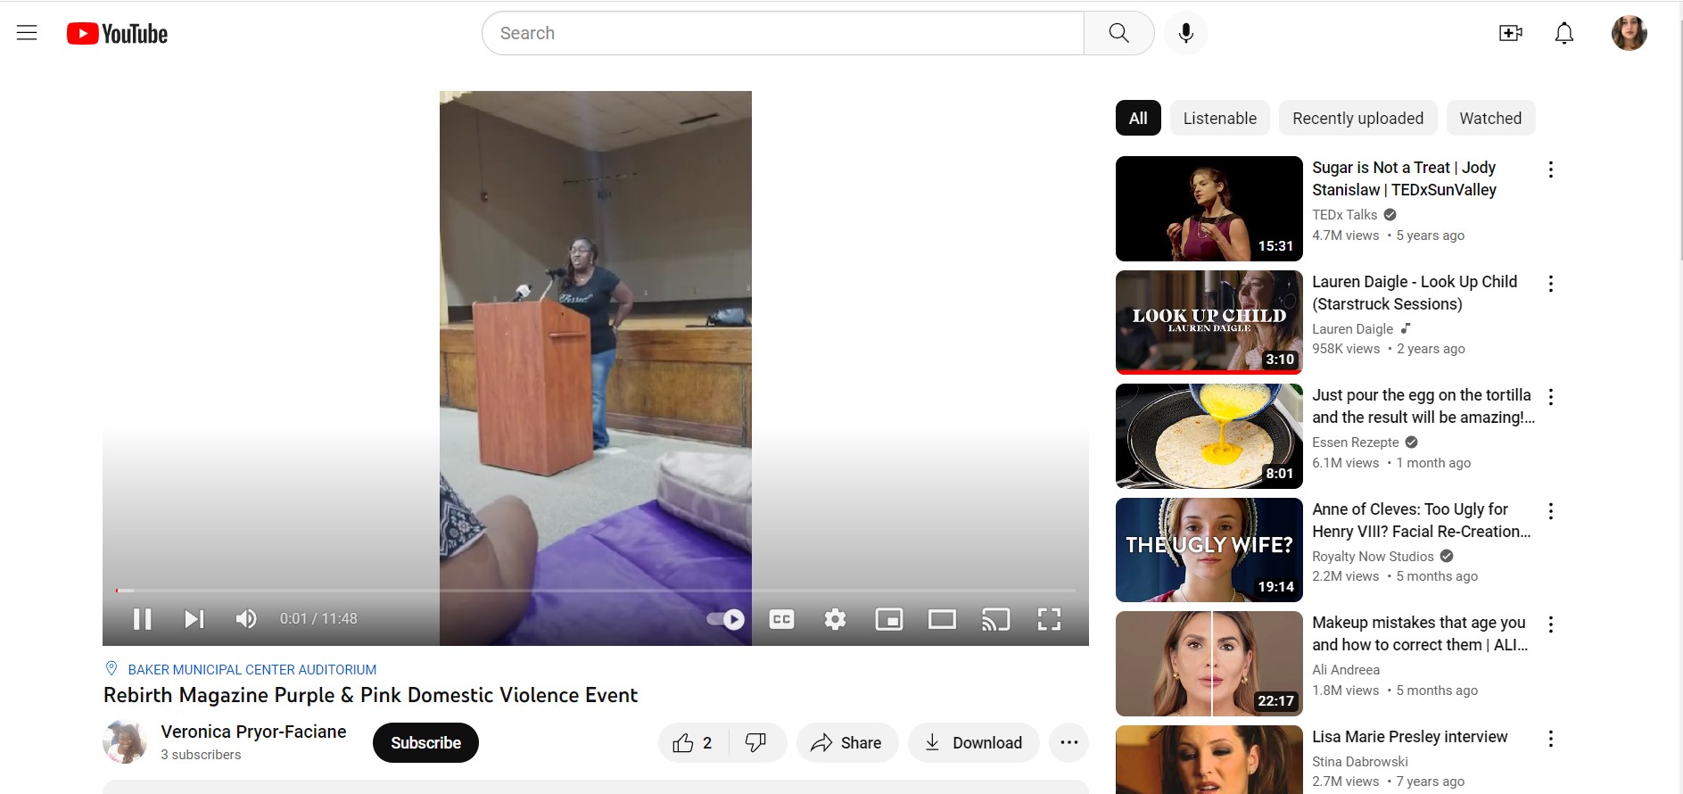Viewport: 1683px width, 794px height.
Task: Click the Share button
Action: [846, 742]
